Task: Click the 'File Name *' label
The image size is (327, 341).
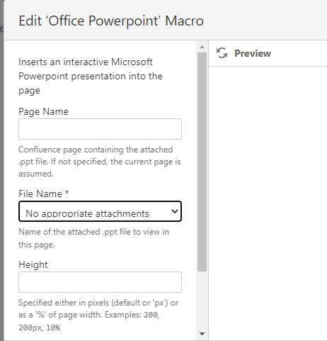Action: 44,194
